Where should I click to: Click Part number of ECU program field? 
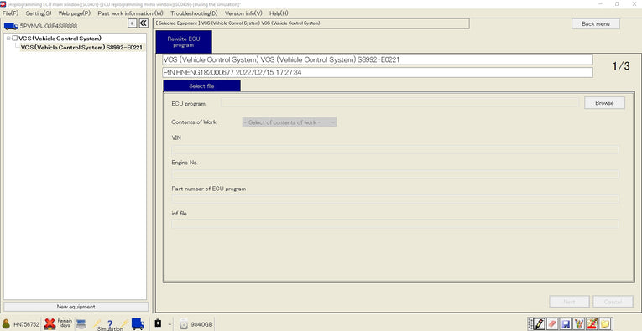(x=395, y=199)
